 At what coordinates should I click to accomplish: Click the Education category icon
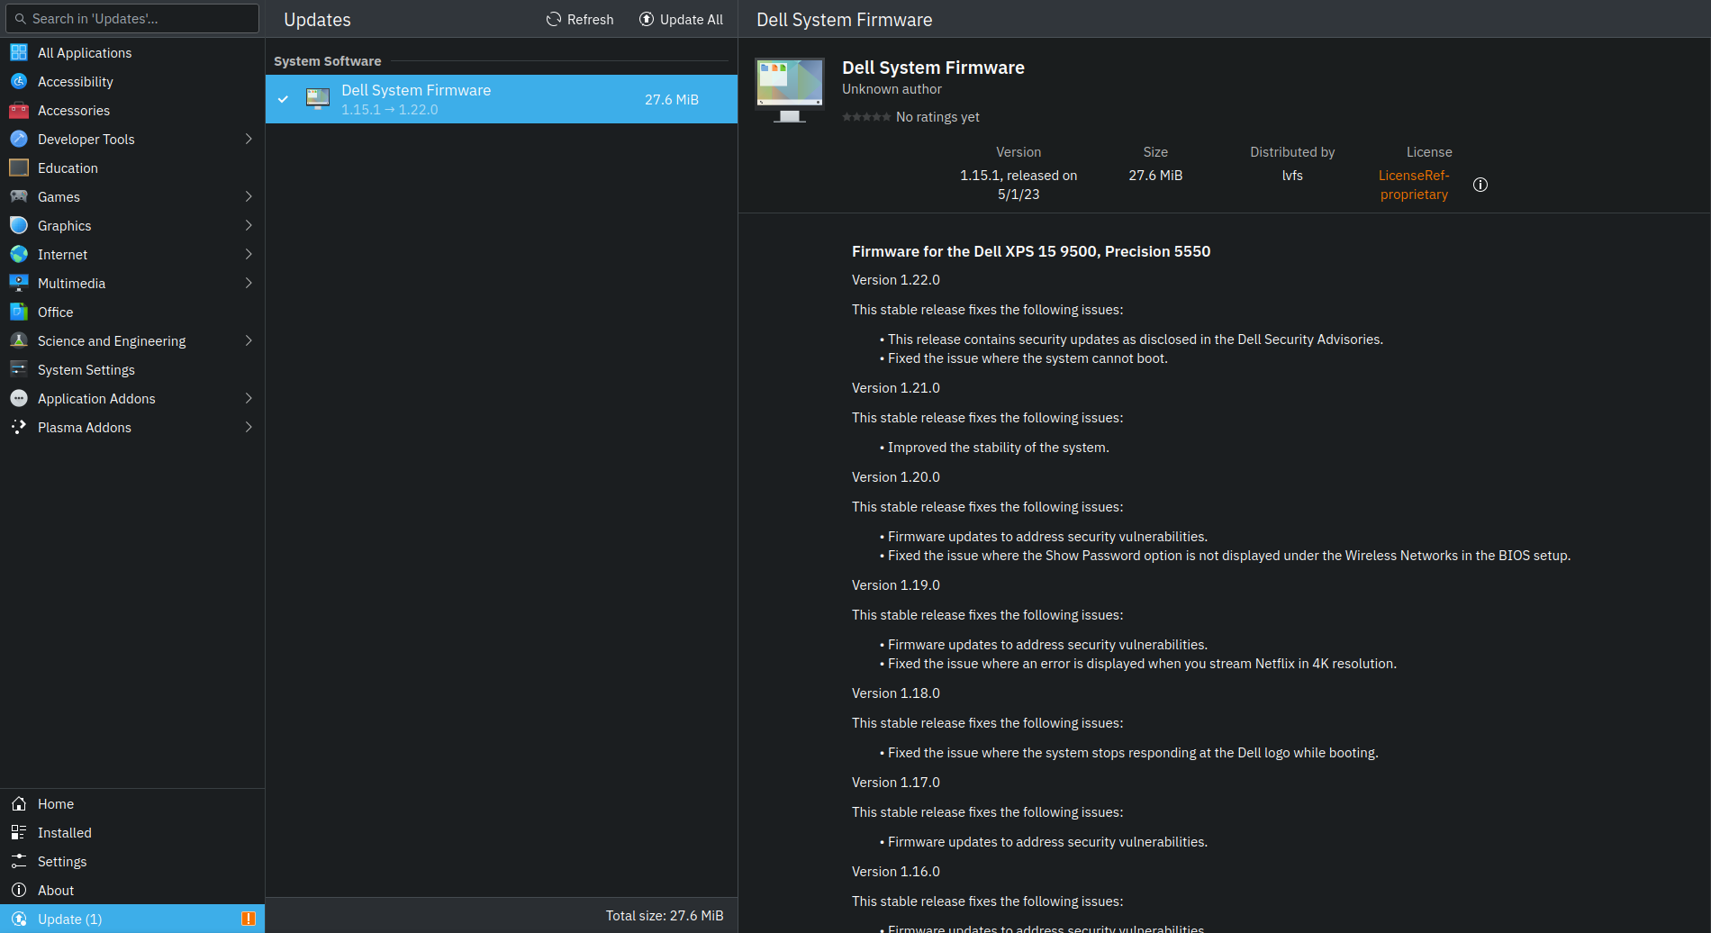[19, 168]
